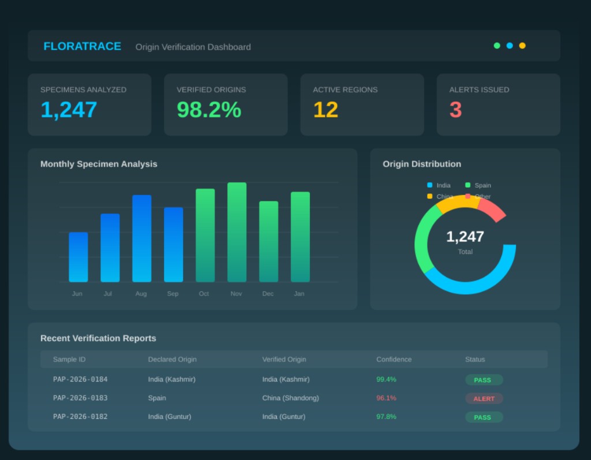Click the ALERT badge for sample PAP-2026-0183
The width and height of the screenshot is (591, 460).
(x=484, y=398)
